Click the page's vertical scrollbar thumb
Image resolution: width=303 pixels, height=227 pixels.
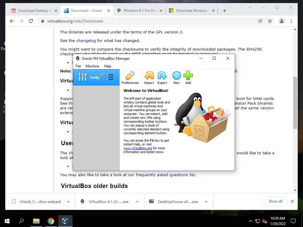tap(295, 103)
